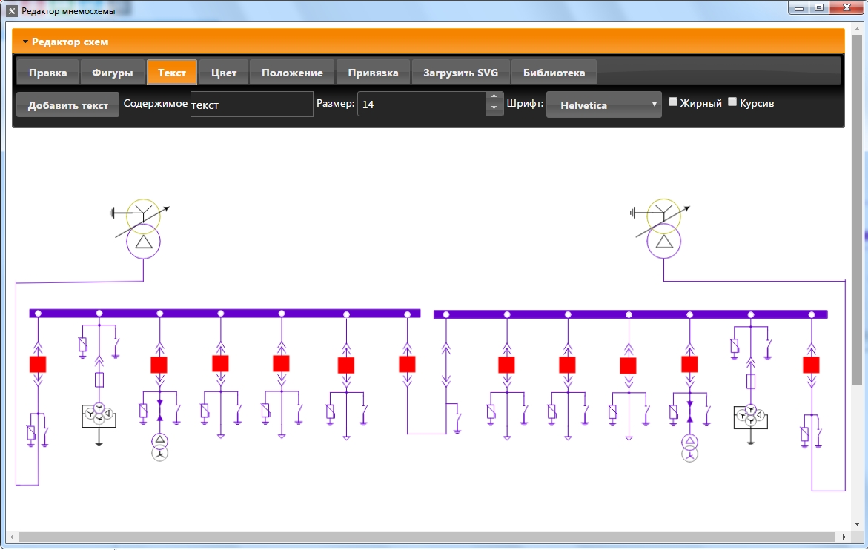Image resolution: width=868 pixels, height=550 pixels.
Task: Click the rightmost red breaker square
Action: pyautogui.click(x=811, y=365)
